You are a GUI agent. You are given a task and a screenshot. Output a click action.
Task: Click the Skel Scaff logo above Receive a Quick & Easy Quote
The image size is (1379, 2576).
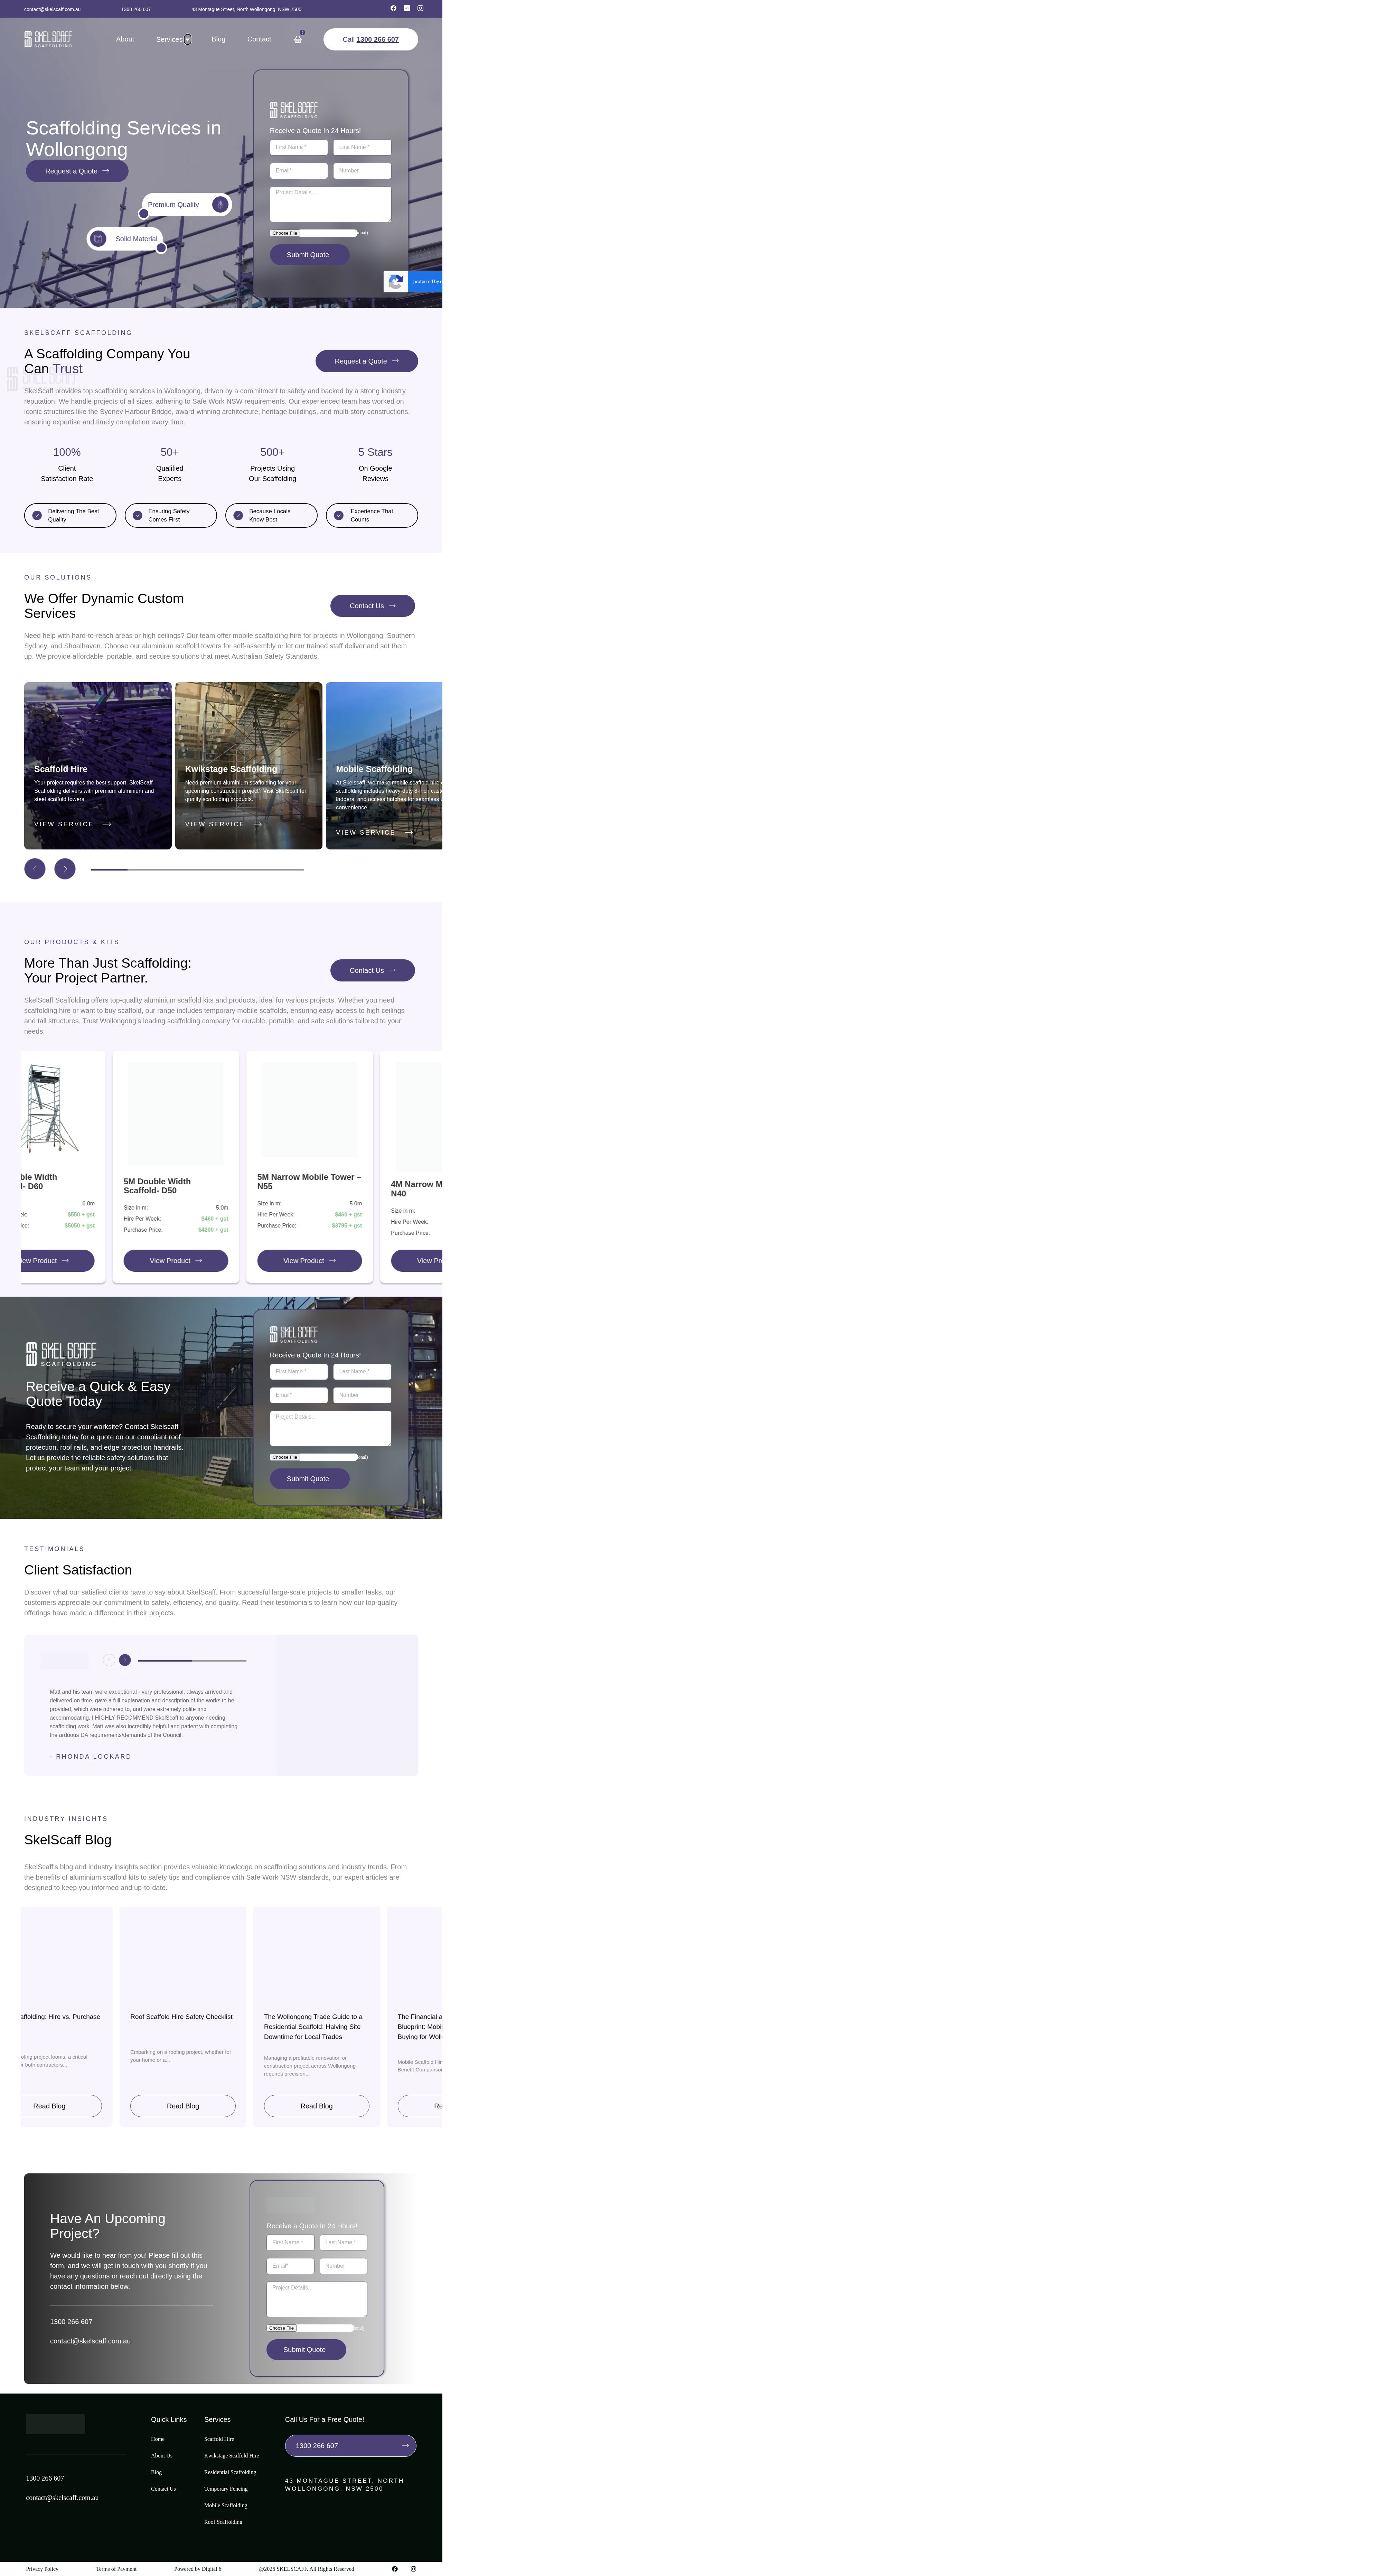tap(61, 1354)
